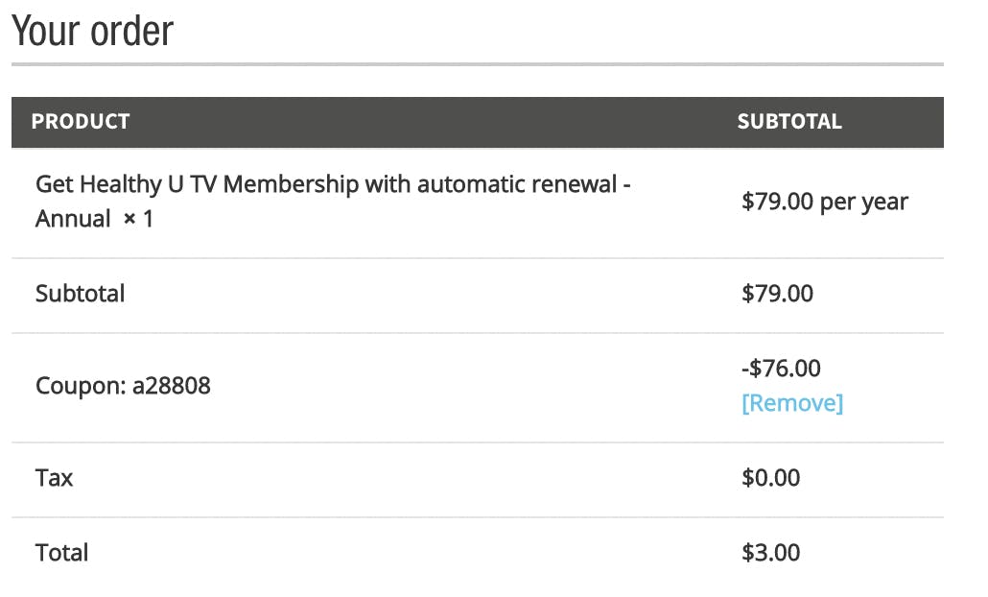
Task: Click the 'Coupon: a28808' label
Action: click(x=123, y=387)
